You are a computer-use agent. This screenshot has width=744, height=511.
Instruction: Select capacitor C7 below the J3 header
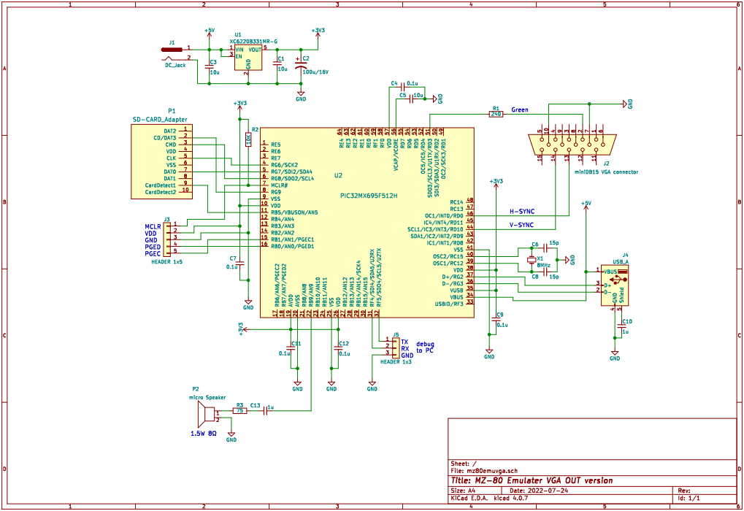240,262
